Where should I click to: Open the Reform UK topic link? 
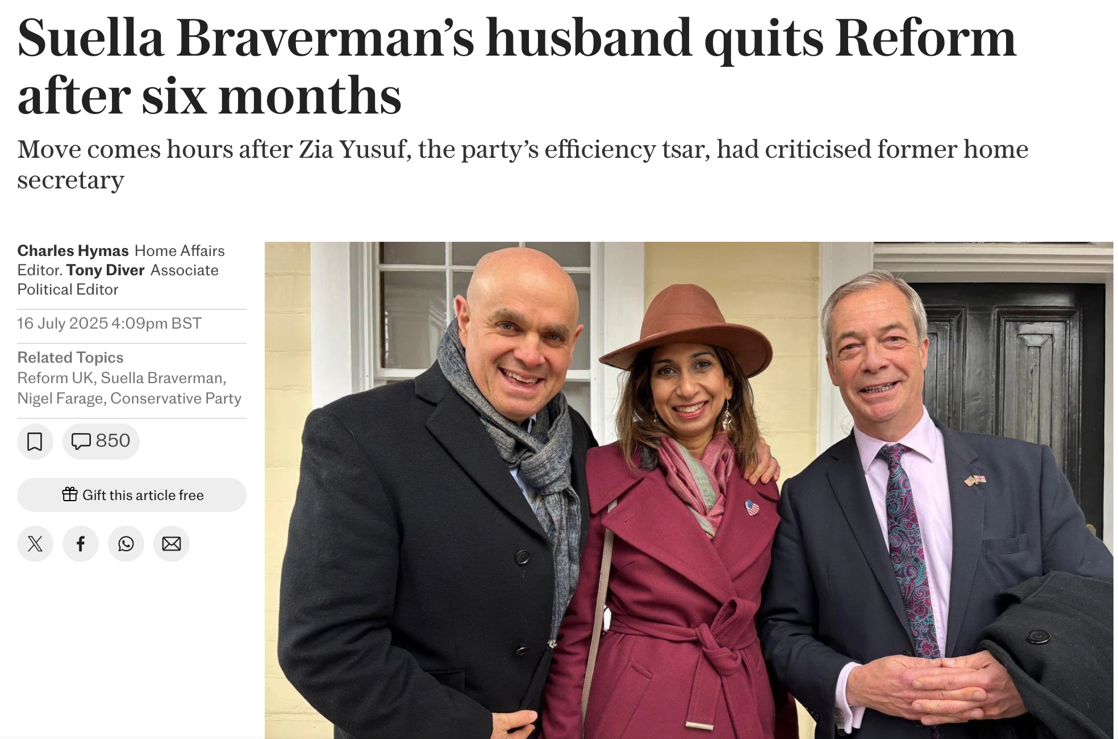[55, 378]
